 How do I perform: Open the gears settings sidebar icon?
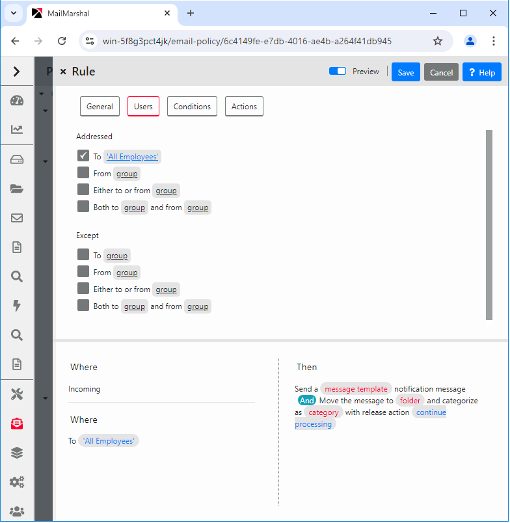(17, 482)
